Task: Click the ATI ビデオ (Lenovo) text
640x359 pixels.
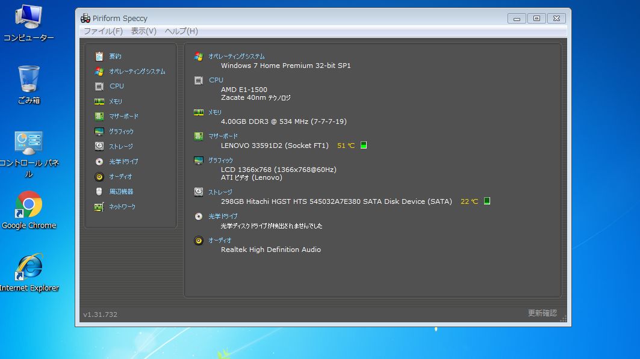Action: click(252, 177)
